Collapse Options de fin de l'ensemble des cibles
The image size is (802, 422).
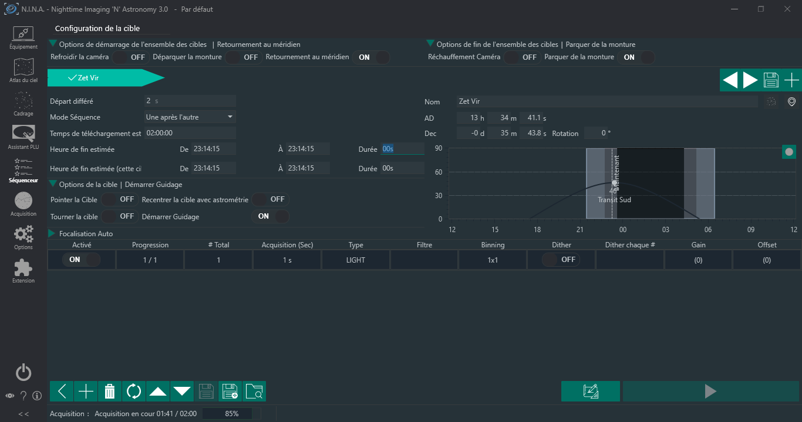coord(430,43)
